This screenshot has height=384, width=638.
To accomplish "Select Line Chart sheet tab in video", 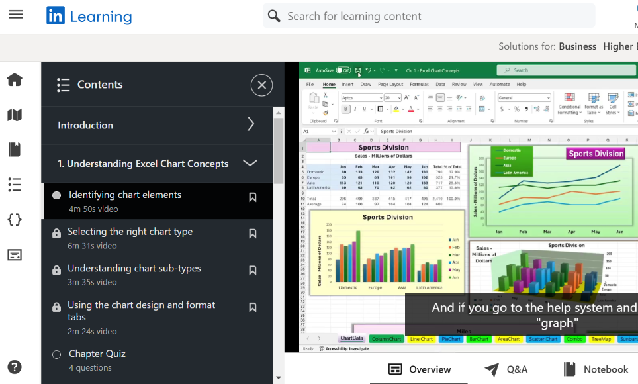I will pyautogui.click(x=421, y=339).
